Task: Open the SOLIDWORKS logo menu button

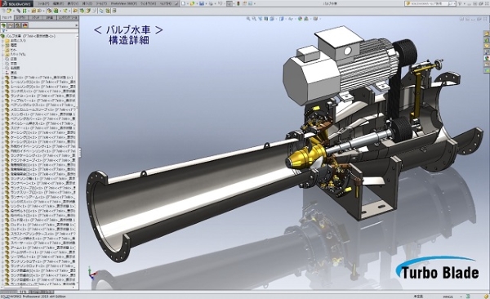Action: (x=16, y=3)
